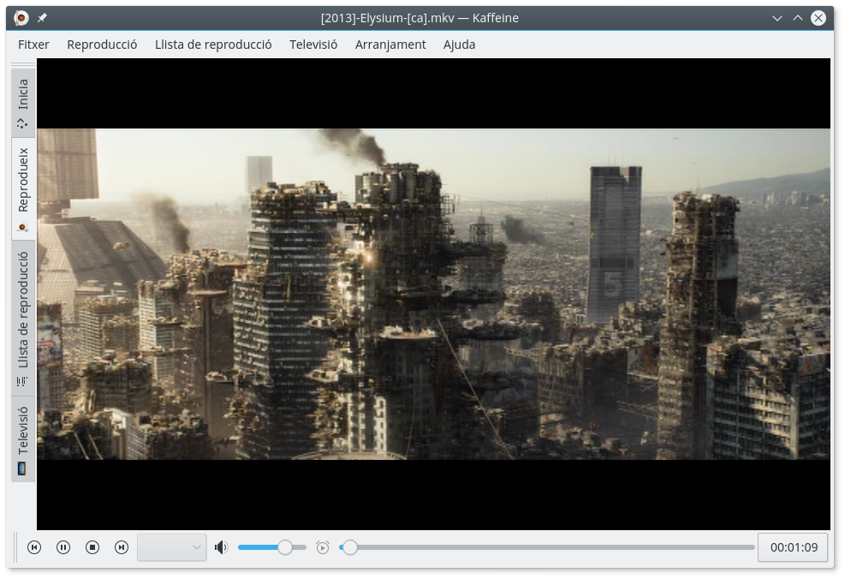845x579 pixels.
Task: Open the Llista de reproducció menu
Action: pos(213,45)
